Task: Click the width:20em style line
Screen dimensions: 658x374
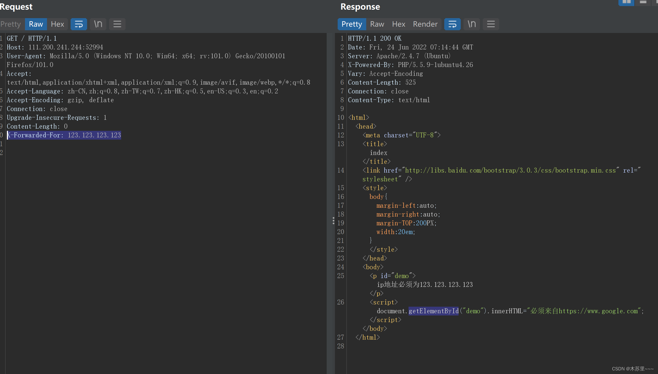Action: click(x=396, y=232)
